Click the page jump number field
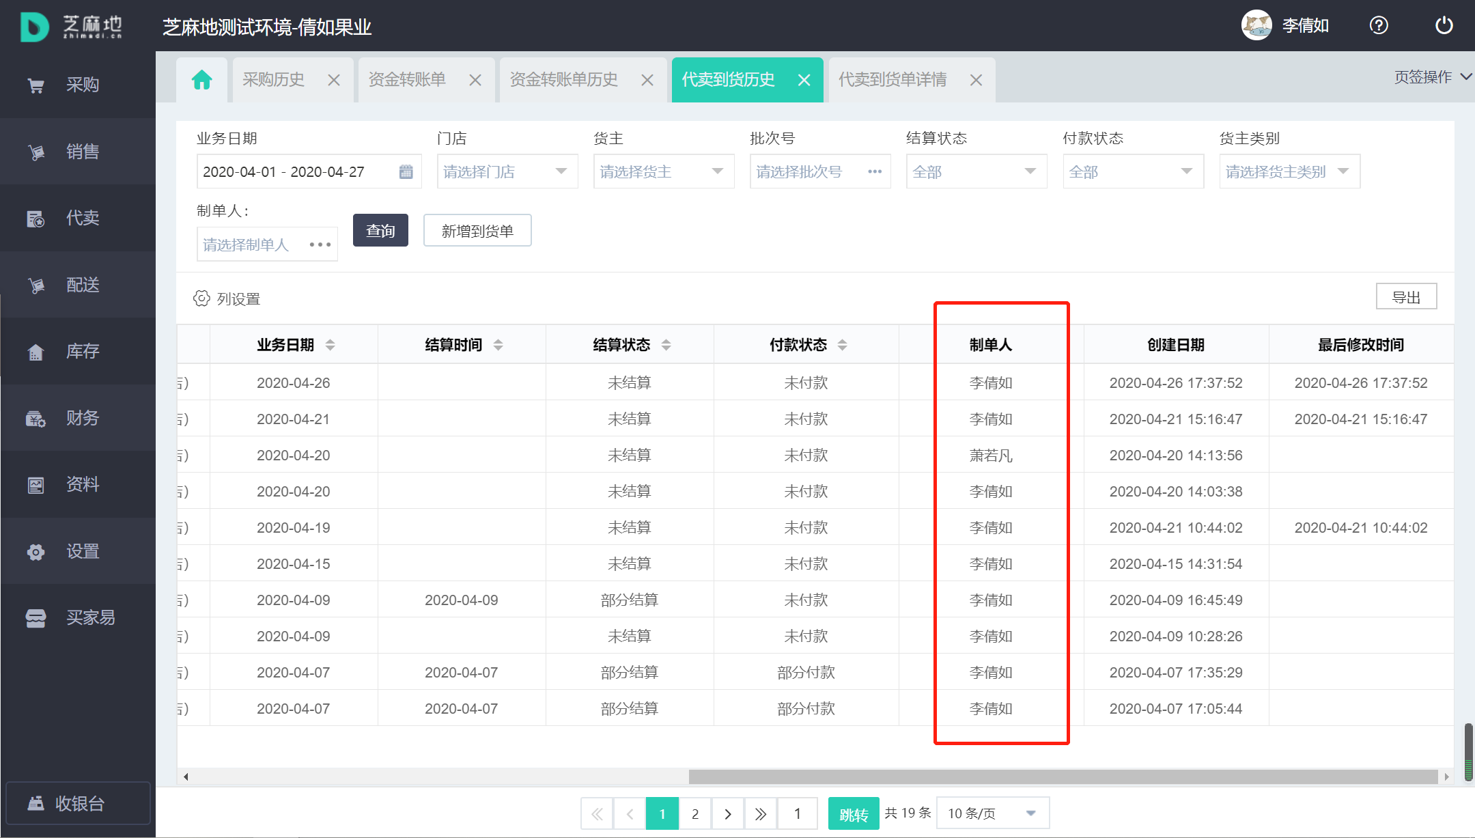Image resolution: width=1475 pixels, height=838 pixels. [798, 813]
